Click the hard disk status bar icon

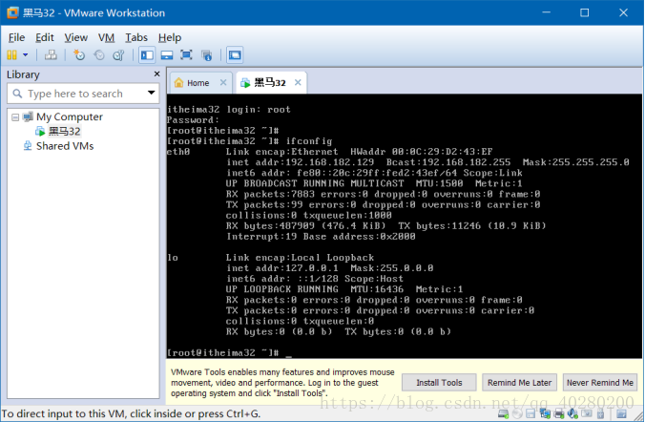click(x=504, y=413)
